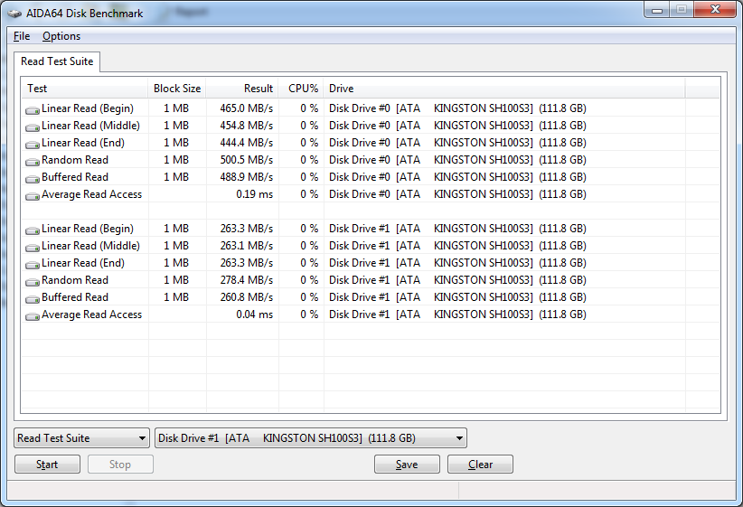
Task: Click Disk Drive #0 text in Random Read row
Action: point(360,160)
